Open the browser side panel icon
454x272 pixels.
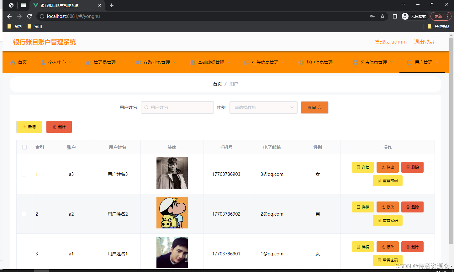[395, 16]
